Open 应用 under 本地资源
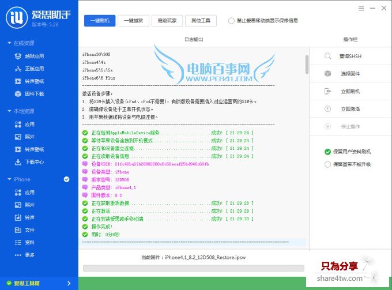 25,125
